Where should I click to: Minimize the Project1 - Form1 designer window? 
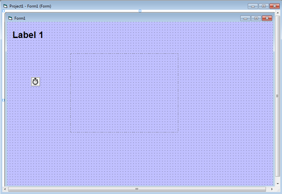[253, 6]
